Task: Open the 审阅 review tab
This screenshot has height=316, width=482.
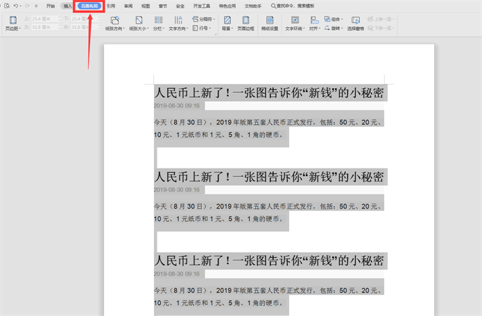Action: pos(128,6)
